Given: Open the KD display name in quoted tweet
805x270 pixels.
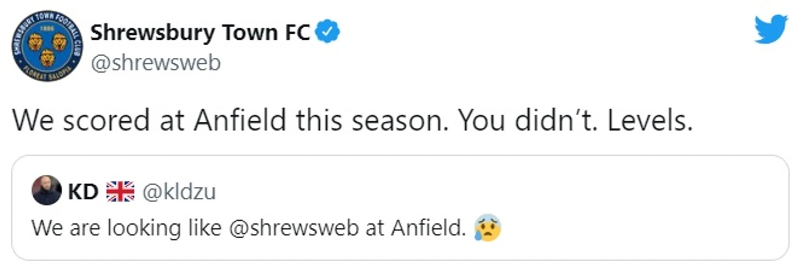Looking at the screenshot, I should click(x=83, y=191).
